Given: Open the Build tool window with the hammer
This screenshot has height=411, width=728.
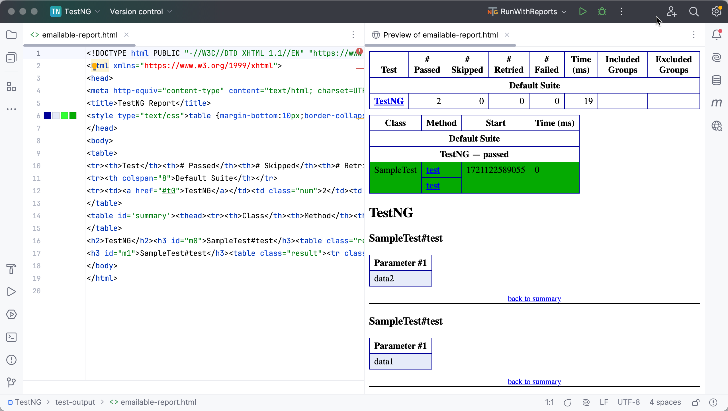Looking at the screenshot, I should [11, 269].
